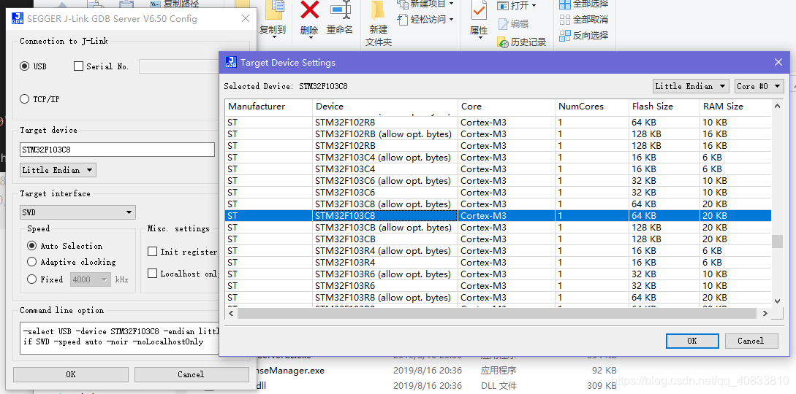Click the horizontal scrollbar left arrow
Screen dimensions: 796x394
232,314
